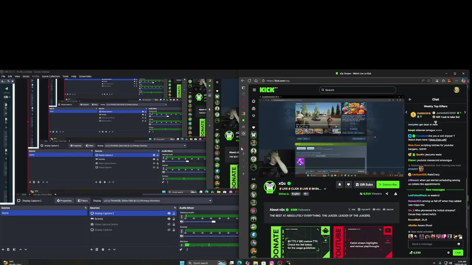Open the Kick hamburger menu
This screenshot has width=472, height=265.
[254, 90]
